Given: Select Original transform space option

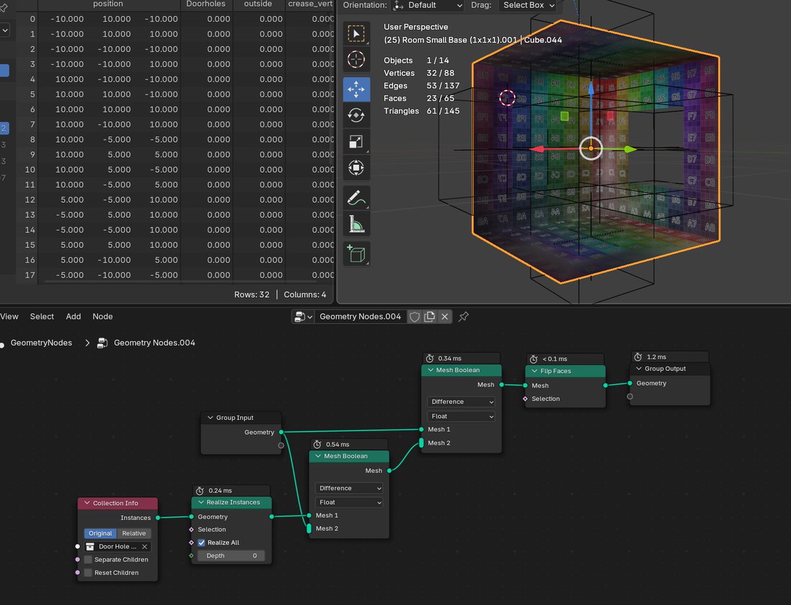Looking at the screenshot, I should point(100,533).
